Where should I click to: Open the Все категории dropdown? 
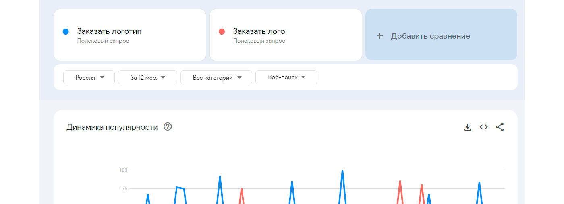[x=216, y=78]
